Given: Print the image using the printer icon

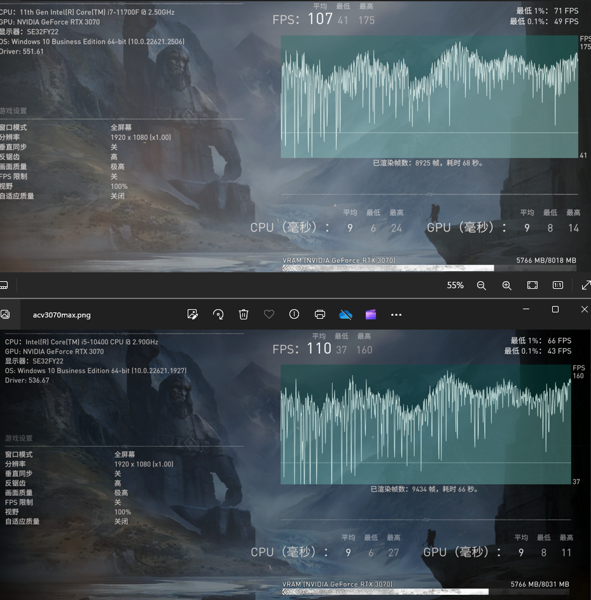Looking at the screenshot, I should point(320,314).
